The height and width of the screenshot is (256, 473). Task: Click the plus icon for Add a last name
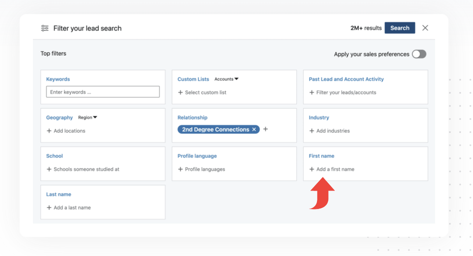click(x=49, y=208)
